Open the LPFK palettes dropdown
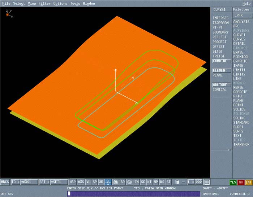The height and width of the screenshot is (197, 253). 242,16
